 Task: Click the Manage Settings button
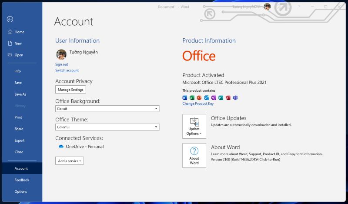coord(70,90)
